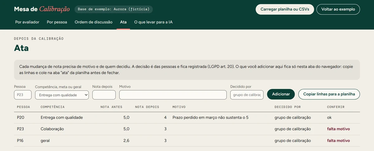Click the PESSOA column header
374x151 pixels.
tap(23, 107)
